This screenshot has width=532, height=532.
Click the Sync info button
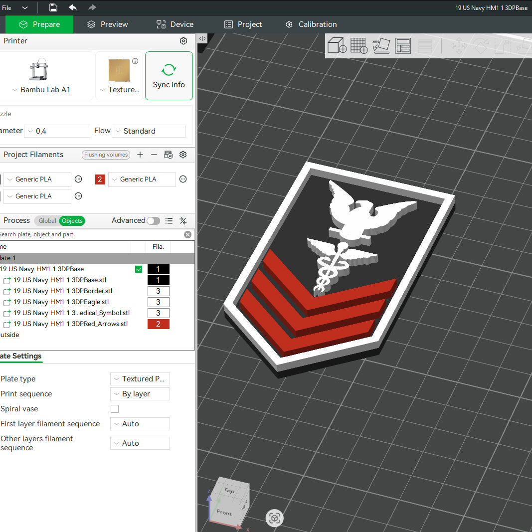169,76
